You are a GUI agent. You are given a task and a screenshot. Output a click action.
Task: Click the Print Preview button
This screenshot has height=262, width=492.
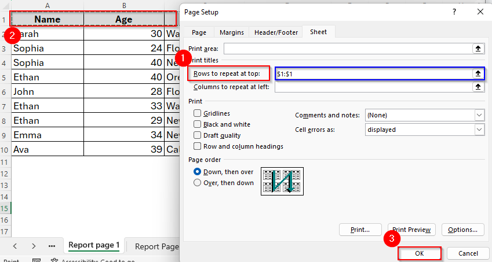point(411,230)
